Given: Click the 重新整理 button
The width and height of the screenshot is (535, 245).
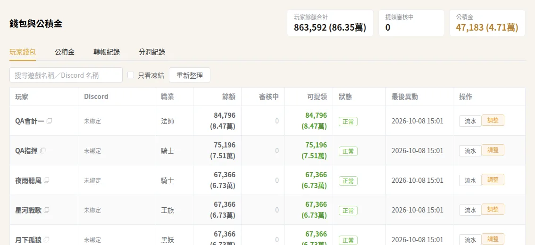Looking at the screenshot, I should 190,75.
